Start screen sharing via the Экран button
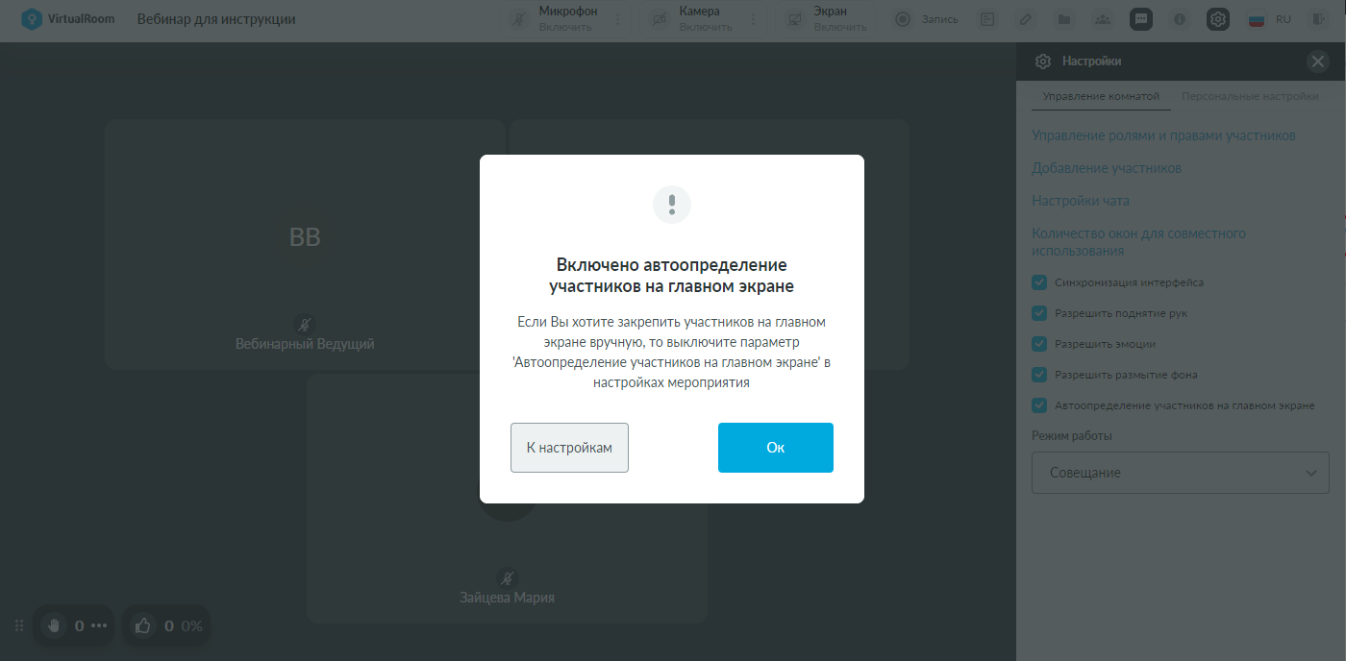 [825, 19]
